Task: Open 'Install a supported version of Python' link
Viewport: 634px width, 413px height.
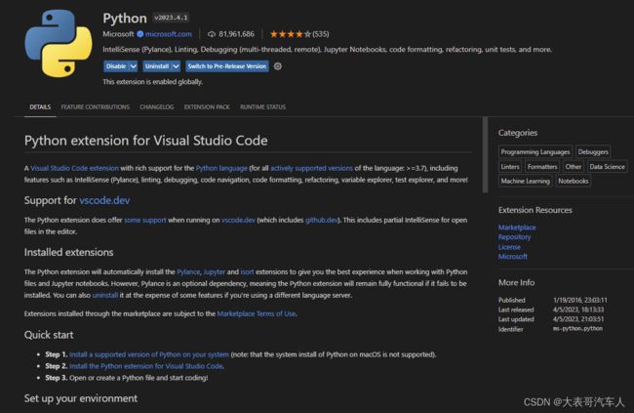Action: pos(149,354)
